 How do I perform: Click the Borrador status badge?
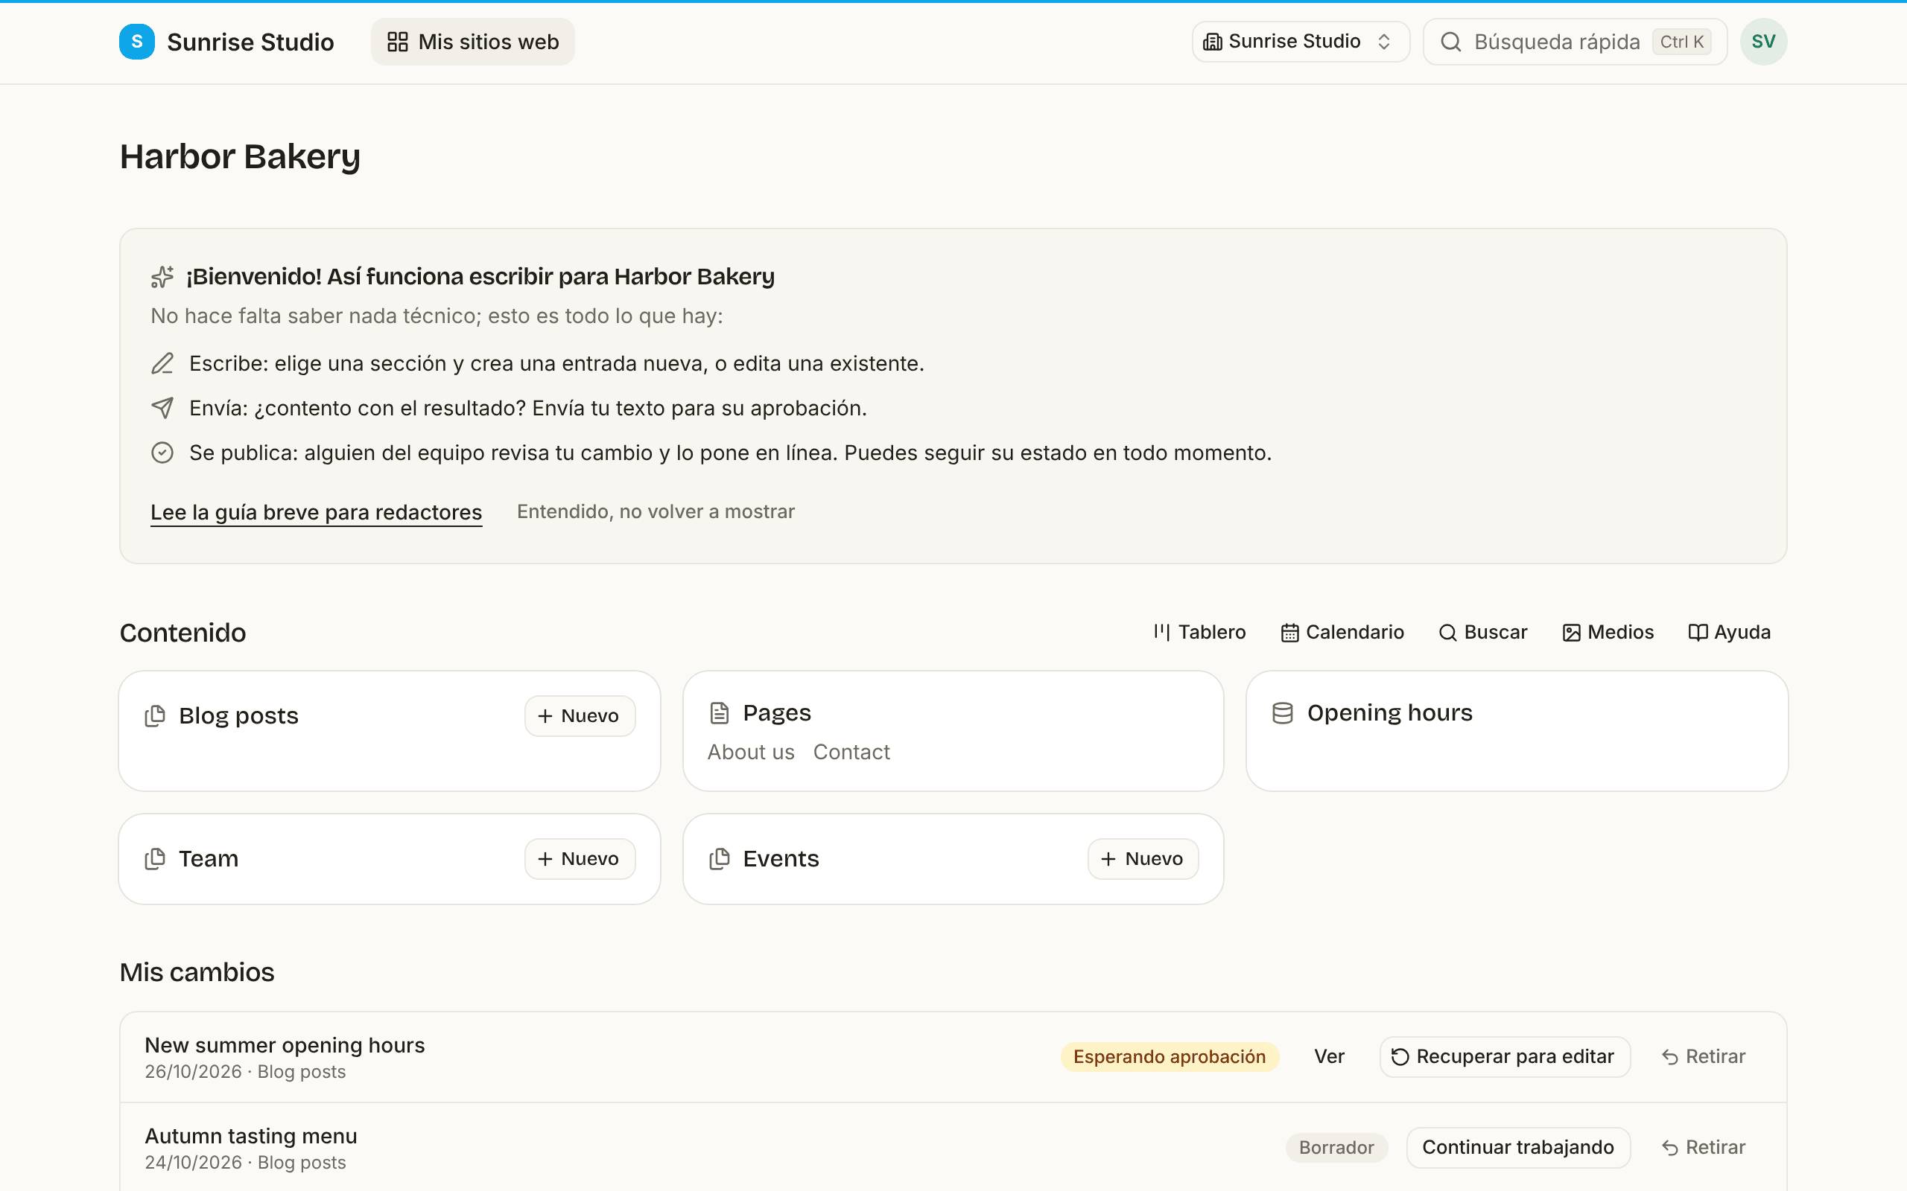coord(1336,1148)
